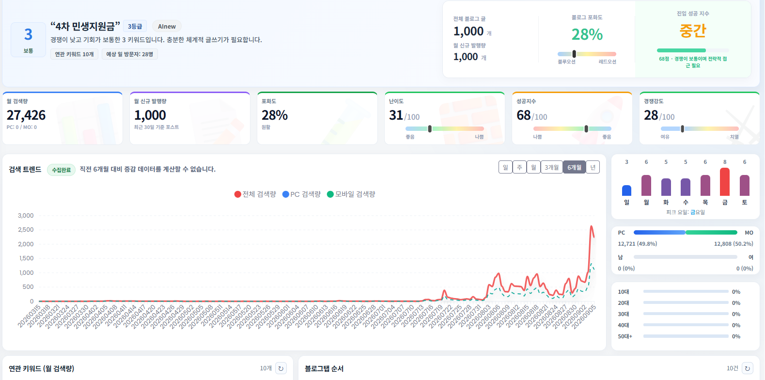
Task: Toggle the red 전체 검색량 legend marker
Action: pos(237,194)
